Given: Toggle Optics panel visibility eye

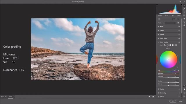Looking at the screenshot, I should 179,89.
